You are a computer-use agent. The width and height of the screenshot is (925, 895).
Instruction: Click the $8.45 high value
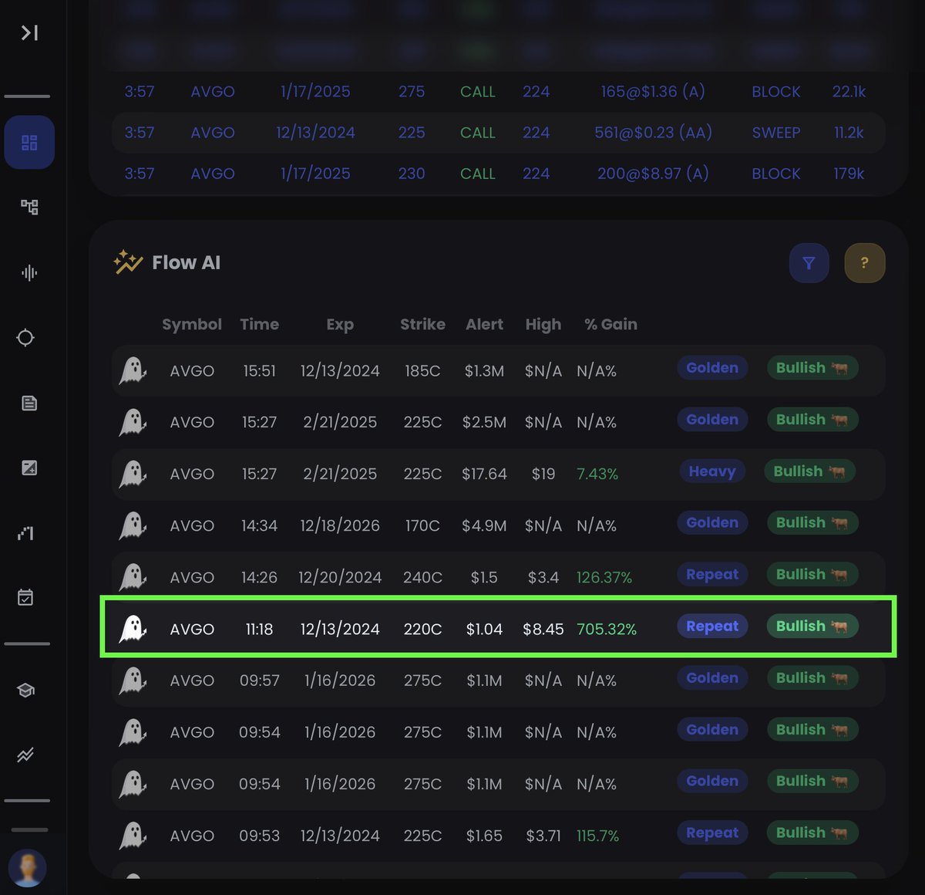pos(543,630)
